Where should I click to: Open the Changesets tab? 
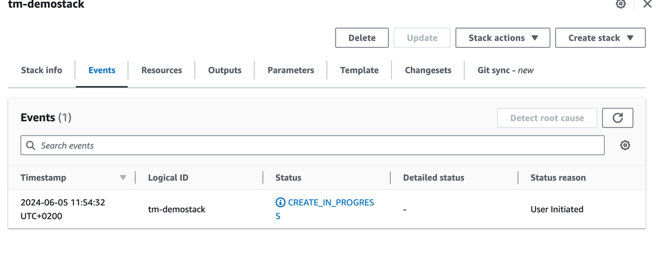click(428, 70)
